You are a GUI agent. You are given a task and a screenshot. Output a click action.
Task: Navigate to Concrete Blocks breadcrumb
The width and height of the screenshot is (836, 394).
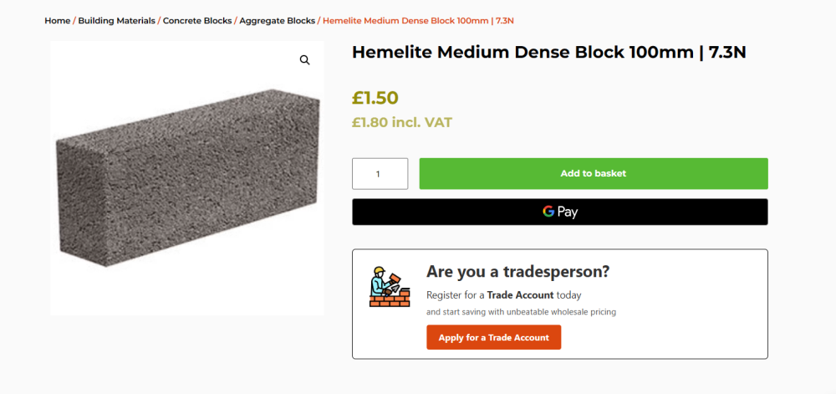pyautogui.click(x=197, y=20)
